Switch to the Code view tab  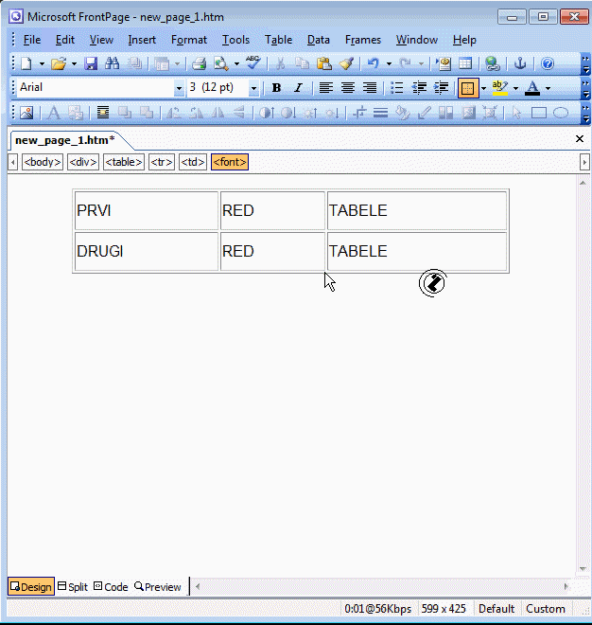pos(111,587)
